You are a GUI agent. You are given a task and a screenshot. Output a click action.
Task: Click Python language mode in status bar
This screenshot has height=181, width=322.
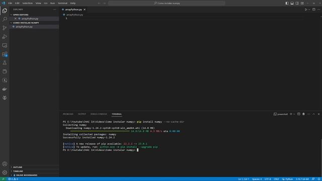tap(289, 179)
